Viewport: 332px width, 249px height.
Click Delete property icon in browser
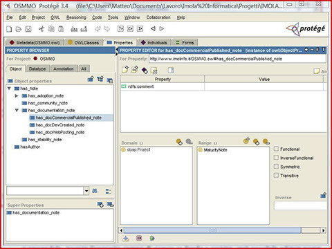[x=110, y=80]
